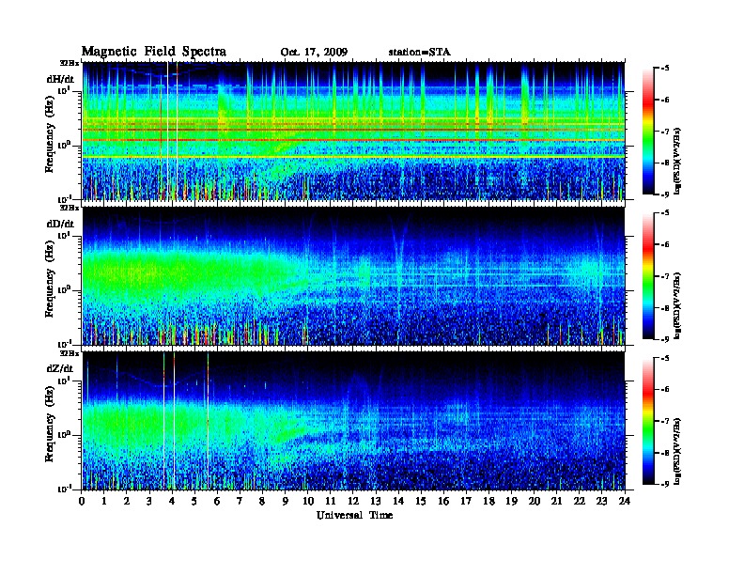
Task: Click the "-5" label on dH/dt color bar
Action: (x=665, y=69)
